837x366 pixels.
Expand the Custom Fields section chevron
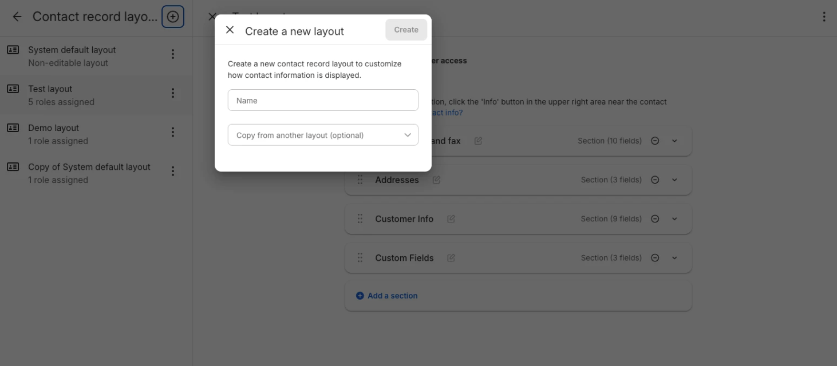tap(674, 257)
